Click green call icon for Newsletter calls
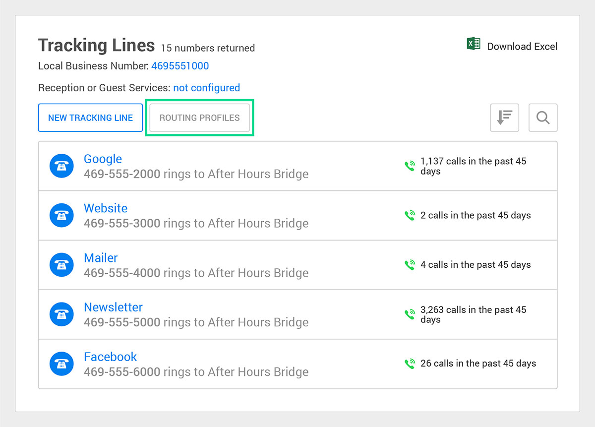The height and width of the screenshot is (427, 595). click(410, 314)
